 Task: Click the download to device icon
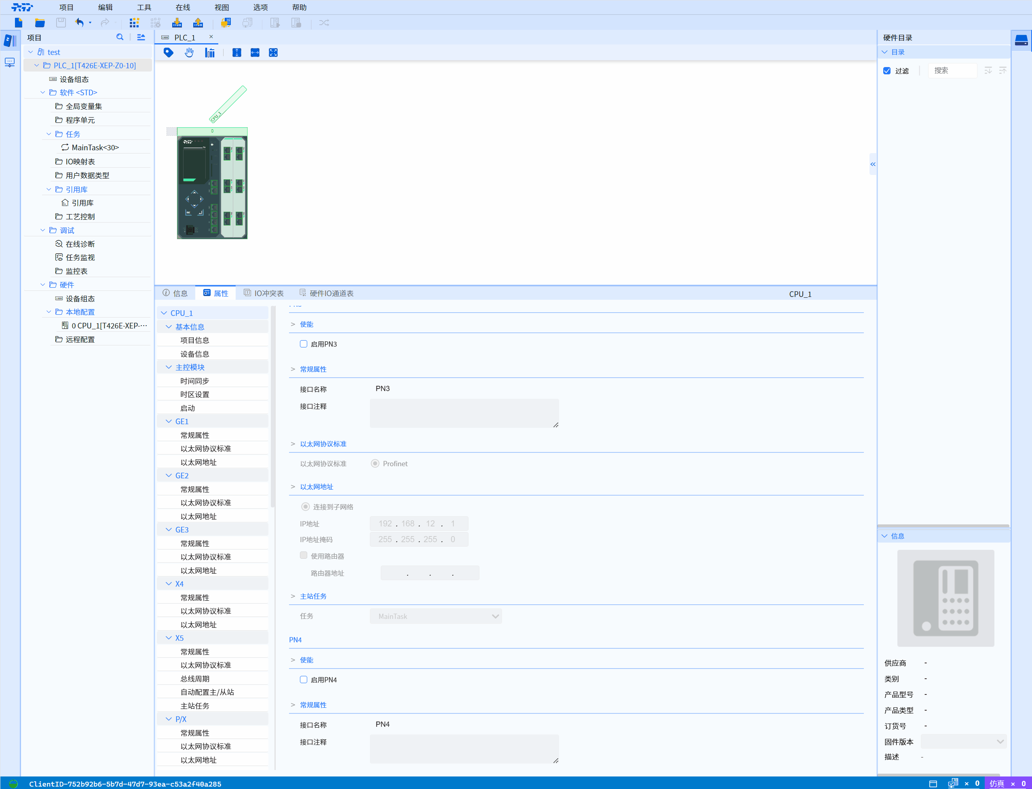[177, 23]
